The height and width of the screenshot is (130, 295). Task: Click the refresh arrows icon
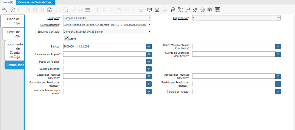[x=58, y=10]
